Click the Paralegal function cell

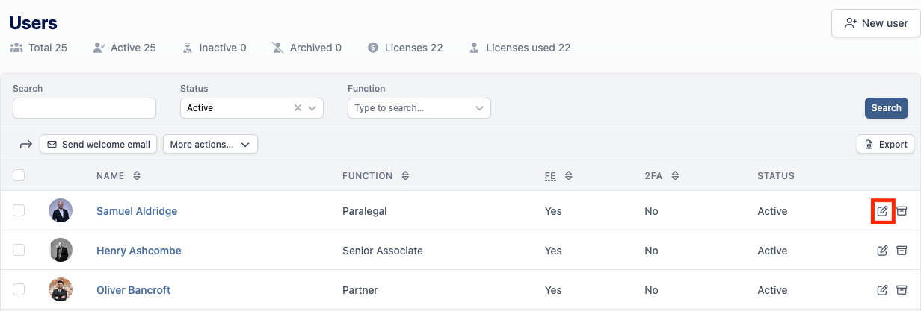tap(365, 211)
